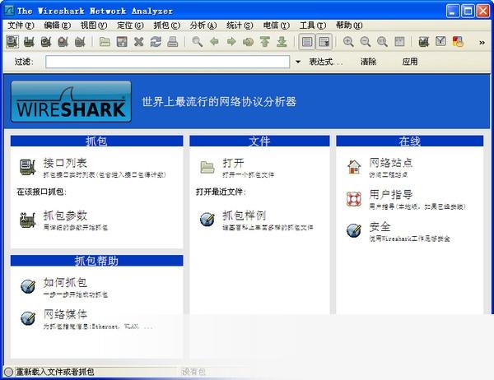
Task: Click 如何抓包 help link
Action: 65,283
